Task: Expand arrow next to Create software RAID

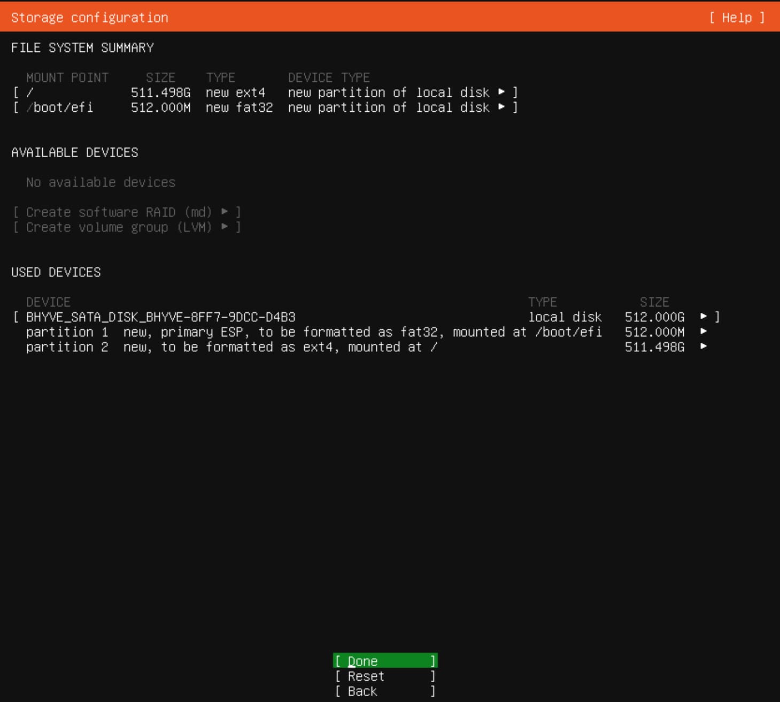Action: (225, 212)
